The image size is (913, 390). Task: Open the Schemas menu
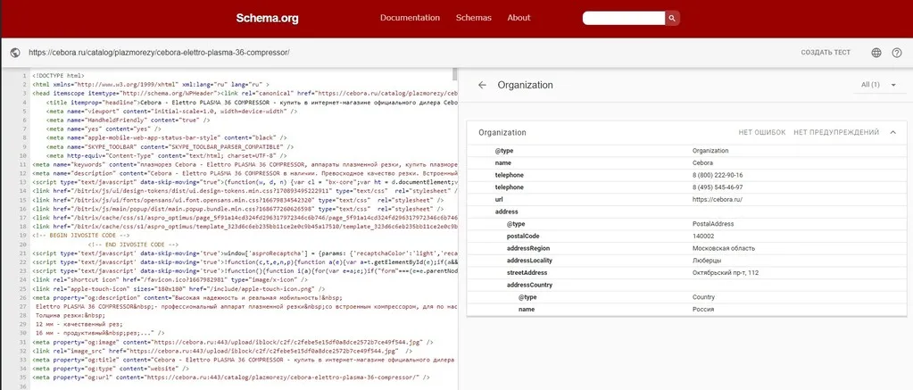[x=473, y=18]
